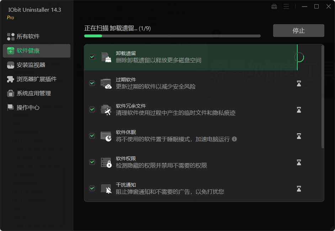Select the 干扰通知 row title
Screen dimensions: 335x231
pyautogui.click(x=126, y=185)
